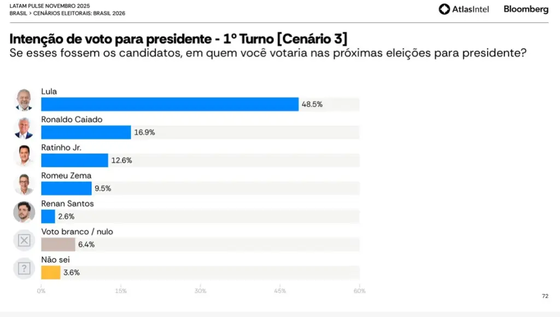Click the brown Voto branco / nulo bar
Viewport: 560px width, 317px height.
point(58,244)
